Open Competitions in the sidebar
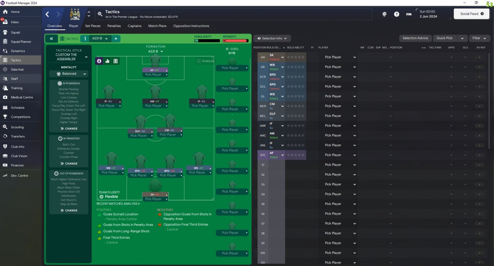This screenshot has height=266, width=494. point(20,117)
